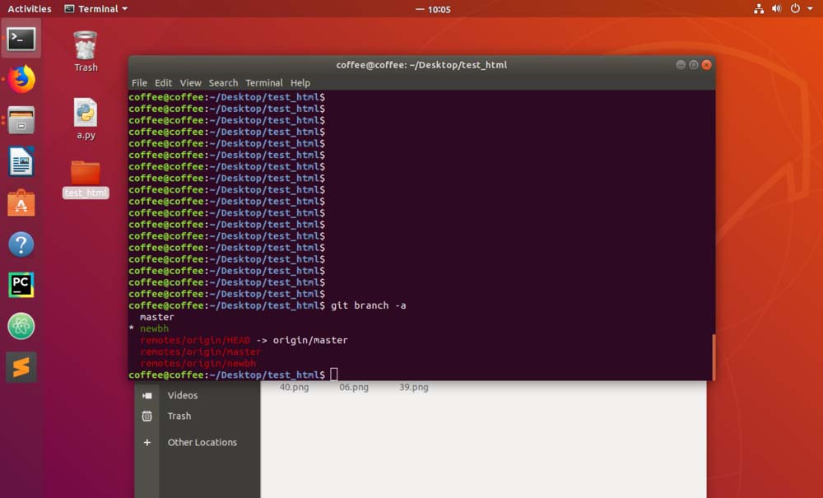
Task: Open Terminal from the dock
Action: click(x=21, y=39)
